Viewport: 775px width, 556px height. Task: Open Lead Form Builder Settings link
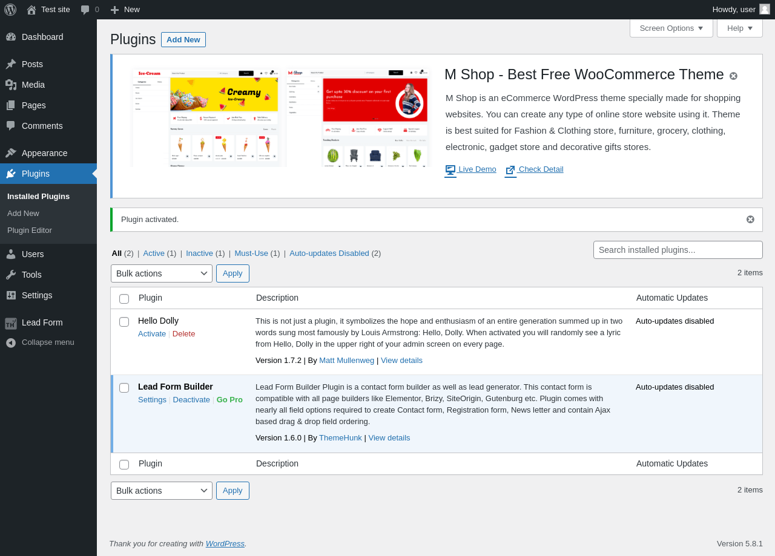coord(152,400)
